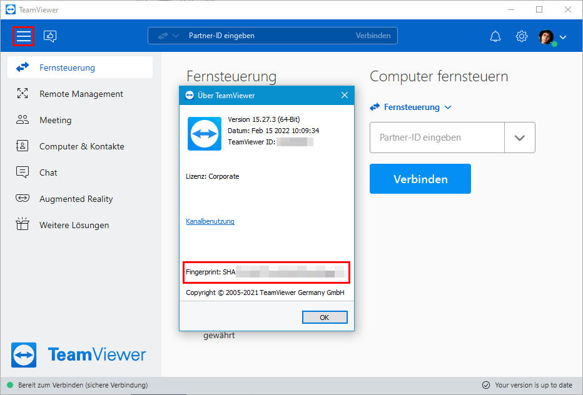This screenshot has height=395, width=583.
Task: Go to Computer & Kontakte
Action: click(80, 146)
